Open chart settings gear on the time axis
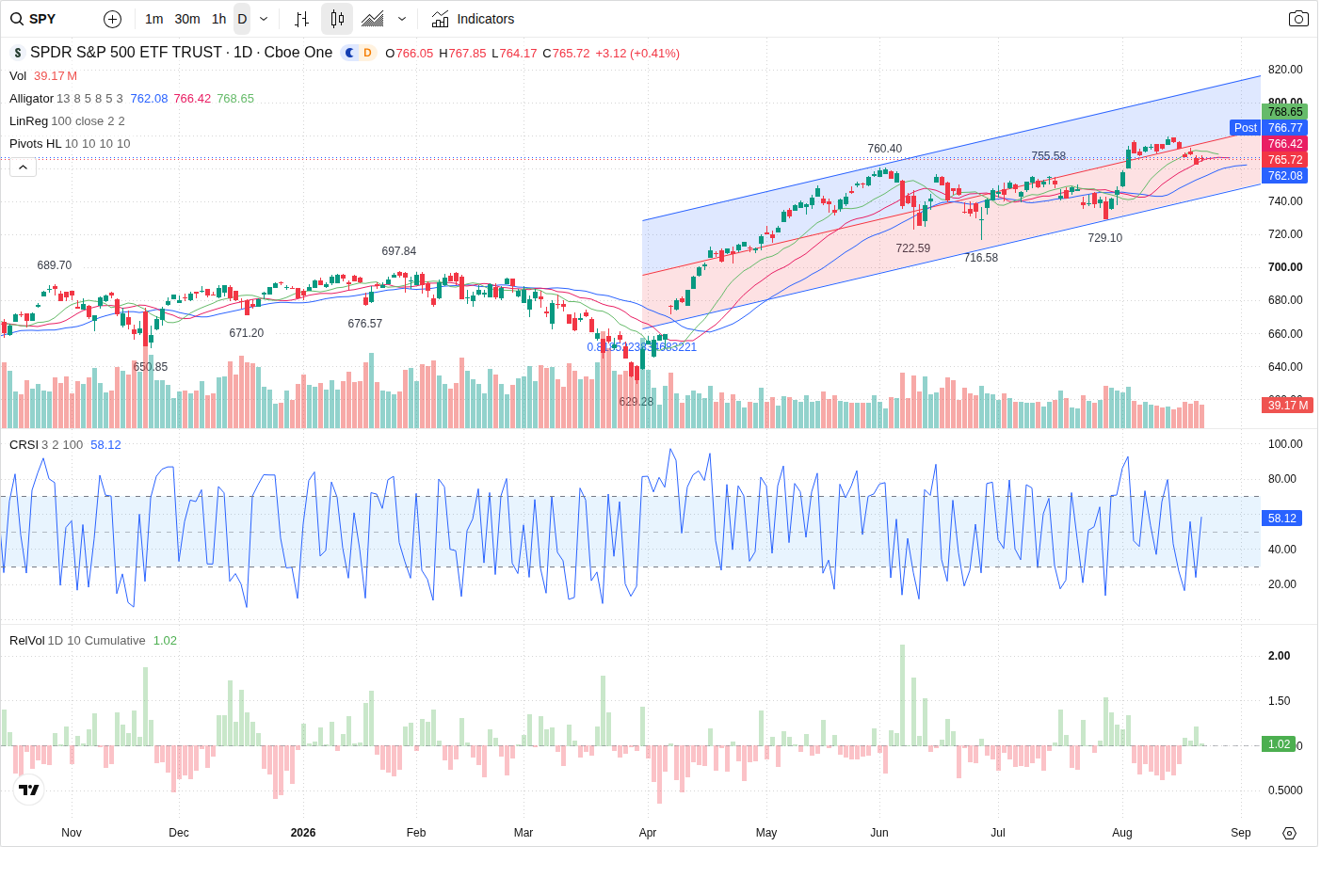Image resolution: width=1337 pixels, height=894 pixels. click(1289, 833)
